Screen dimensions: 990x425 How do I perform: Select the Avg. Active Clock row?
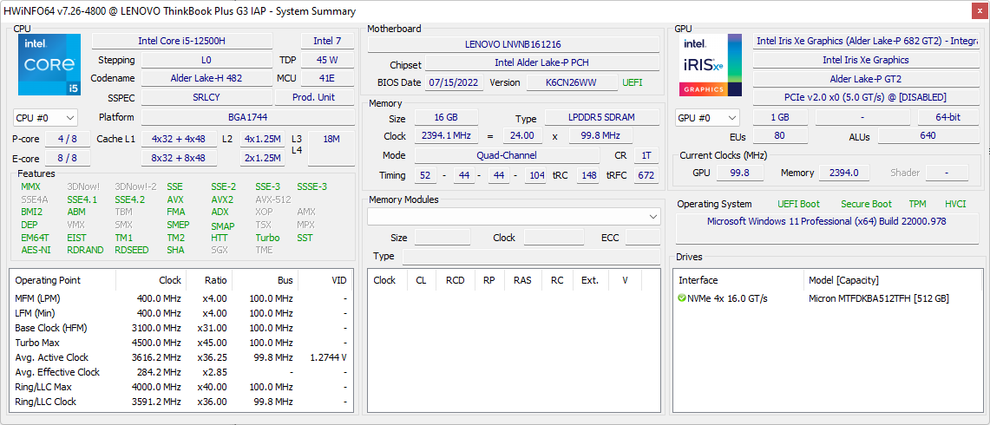(x=182, y=357)
